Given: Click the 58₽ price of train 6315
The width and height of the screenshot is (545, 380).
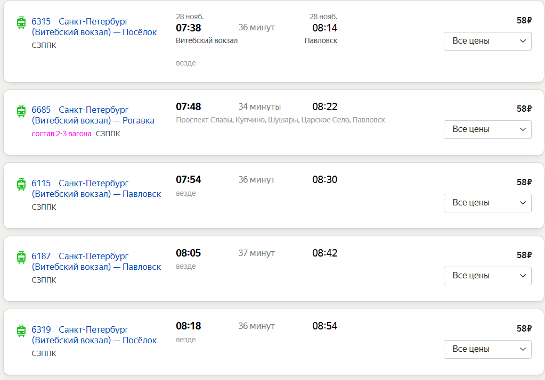Looking at the screenshot, I should [524, 21].
